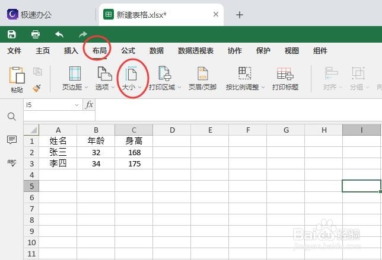Select cell with value 34
This screenshot has height=260, width=382.
pos(96,163)
